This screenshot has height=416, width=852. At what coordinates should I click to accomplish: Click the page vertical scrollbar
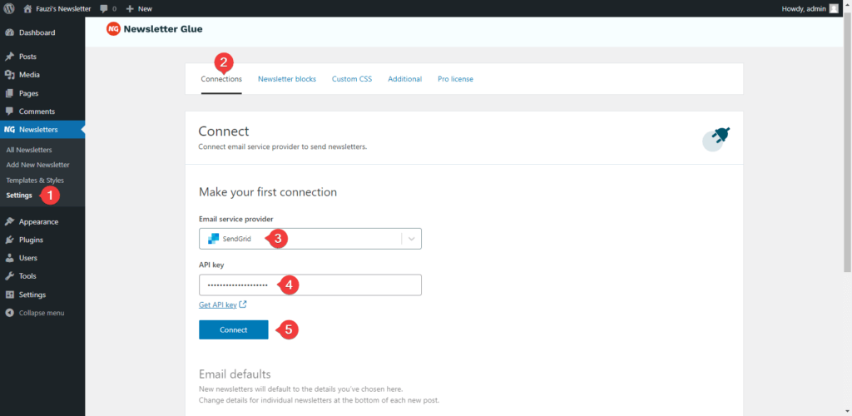pyautogui.click(x=848, y=144)
